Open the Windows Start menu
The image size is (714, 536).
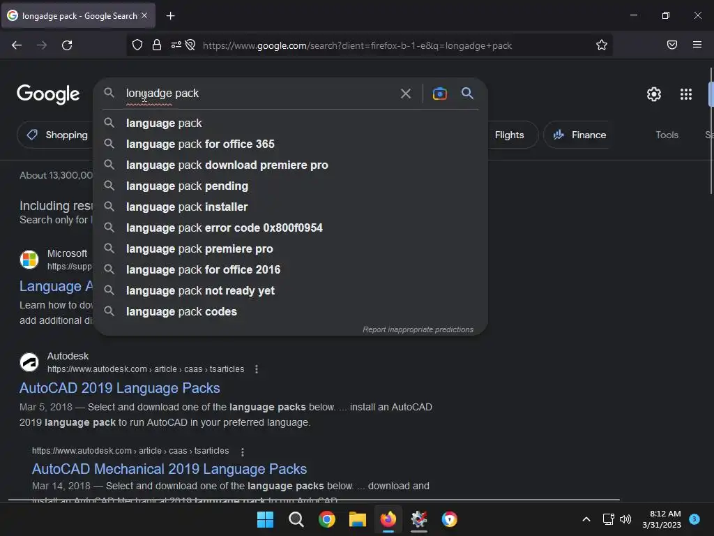(x=266, y=519)
